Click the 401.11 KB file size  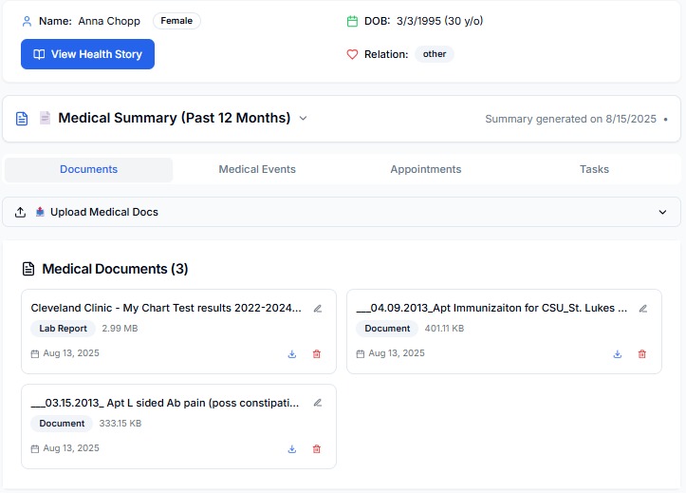[x=444, y=329]
